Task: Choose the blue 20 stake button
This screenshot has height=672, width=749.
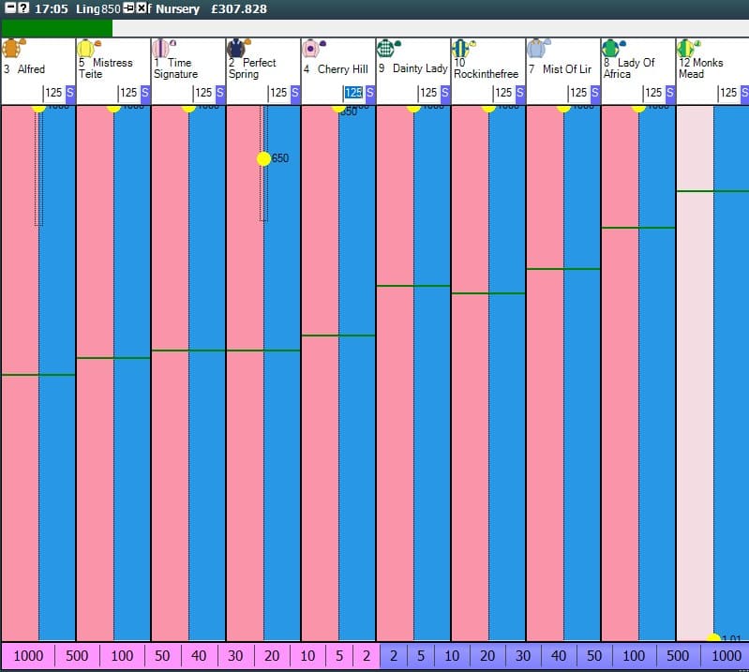Action: point(487,656)
